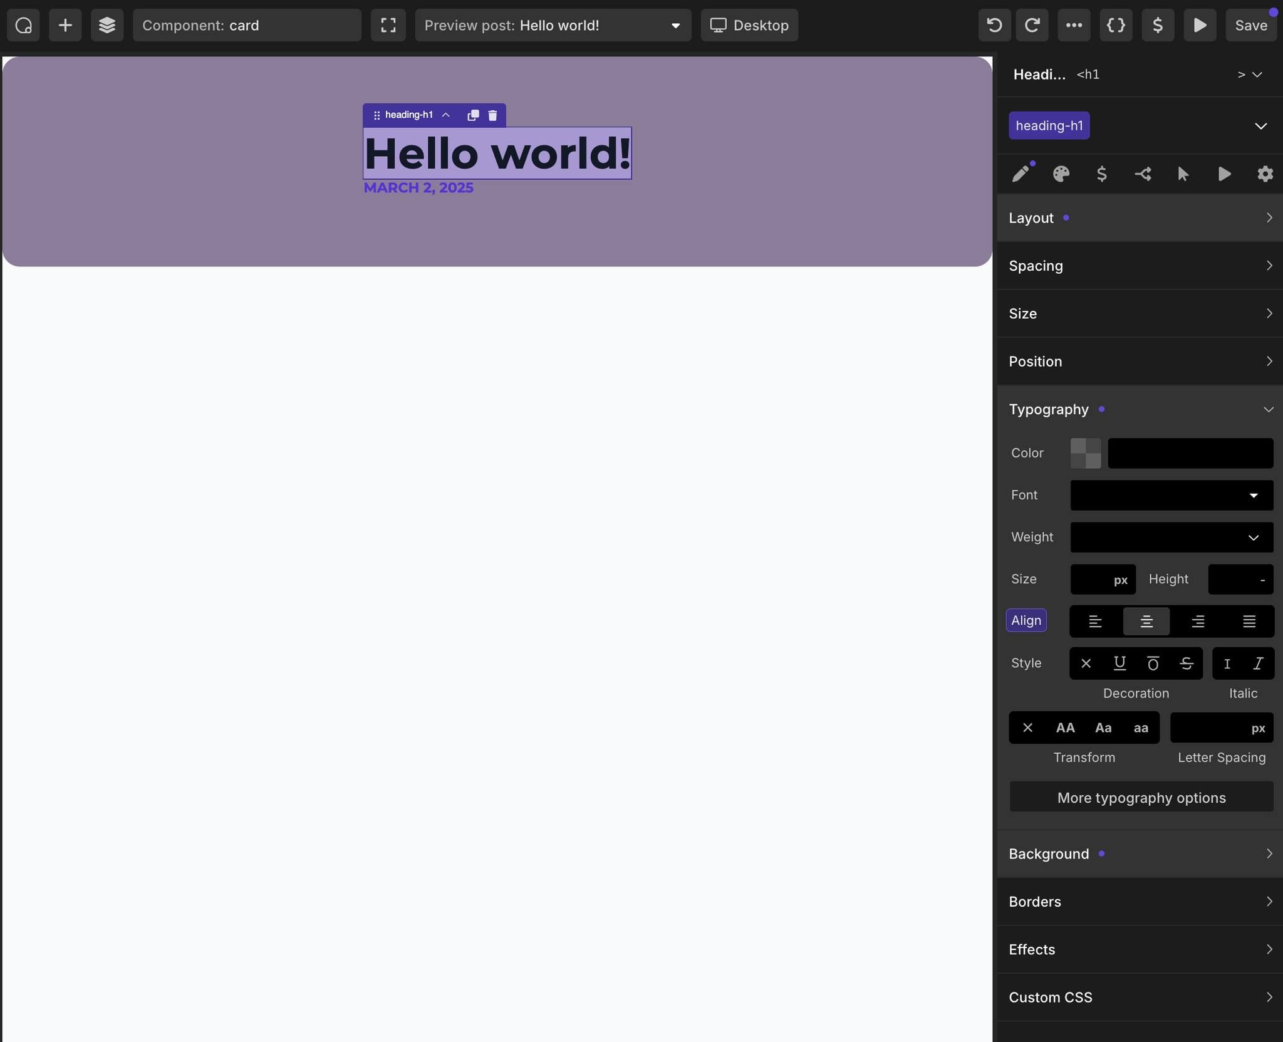Image resolution: width=1283 pixels, height=1042 pixels.
Task: Click the cursor/interaction icon
Action: pos(1183,174)
